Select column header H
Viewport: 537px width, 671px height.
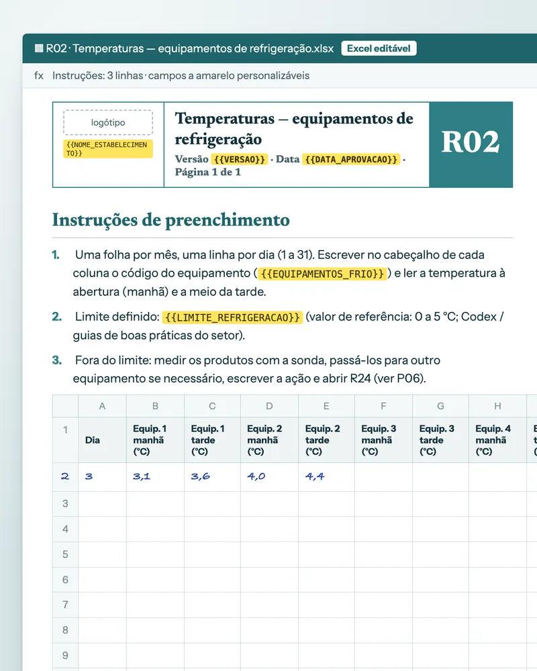coord(497,406)
